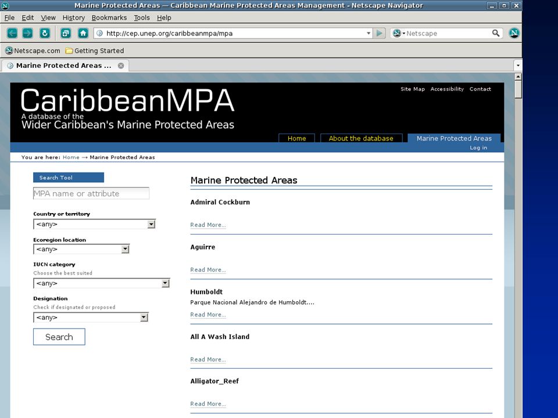Reload the page using the refresh icon

pyautogui.click(x=45, y=33)
